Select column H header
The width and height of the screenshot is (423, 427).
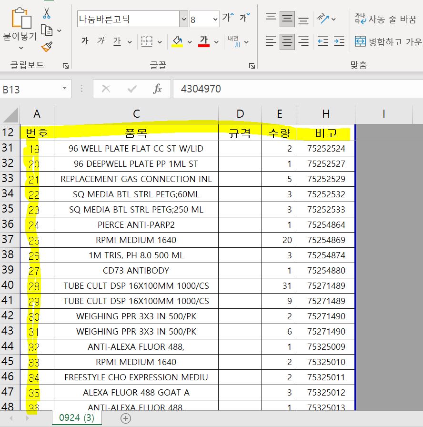[326, 114]
